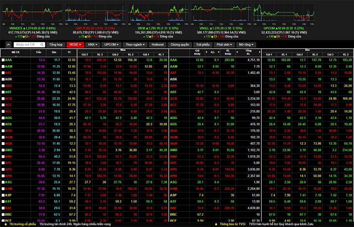This screenshot has width=354, height=227.
Task: Open the Theo ngành dropdown
Action: click(x=135, y=45)
